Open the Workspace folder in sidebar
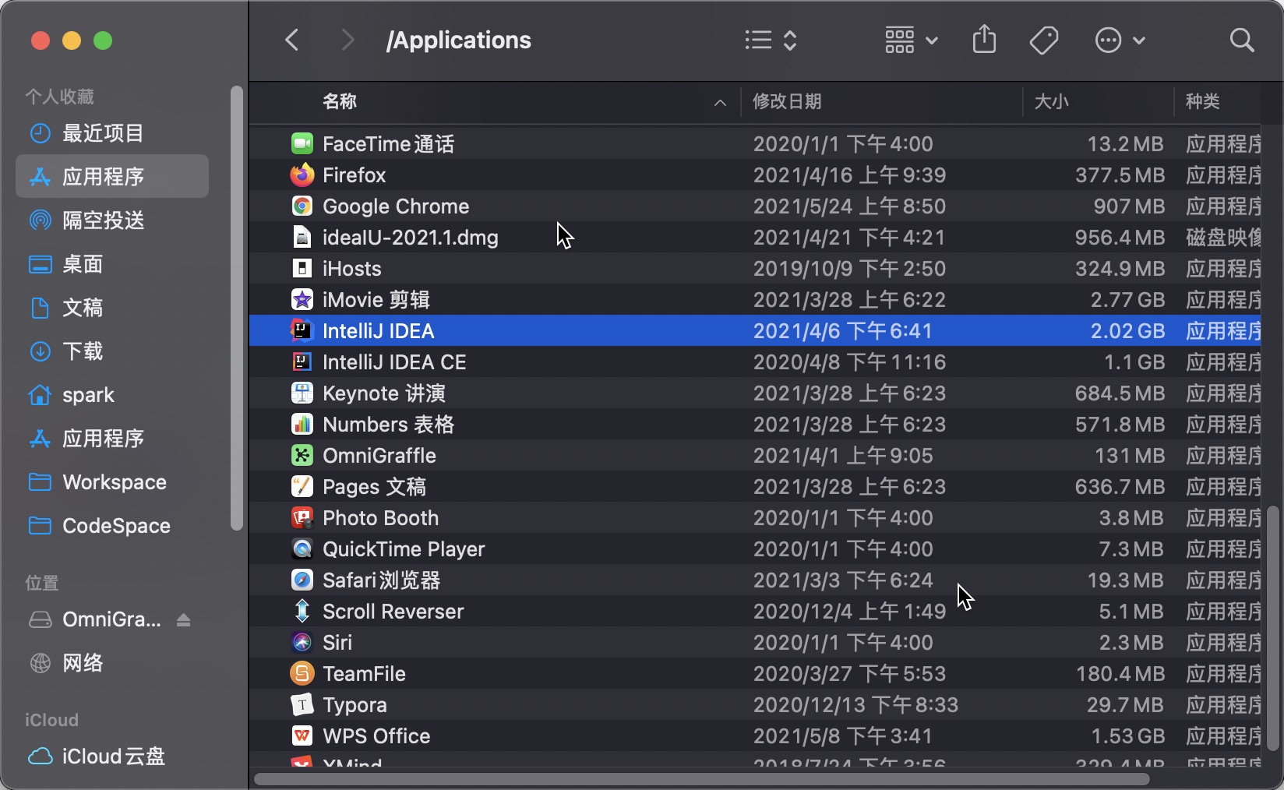This screenshot has width=1284, height=790. [112, 482]
